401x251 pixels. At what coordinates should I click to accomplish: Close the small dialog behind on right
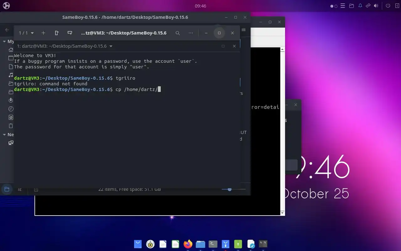(295, 105)
